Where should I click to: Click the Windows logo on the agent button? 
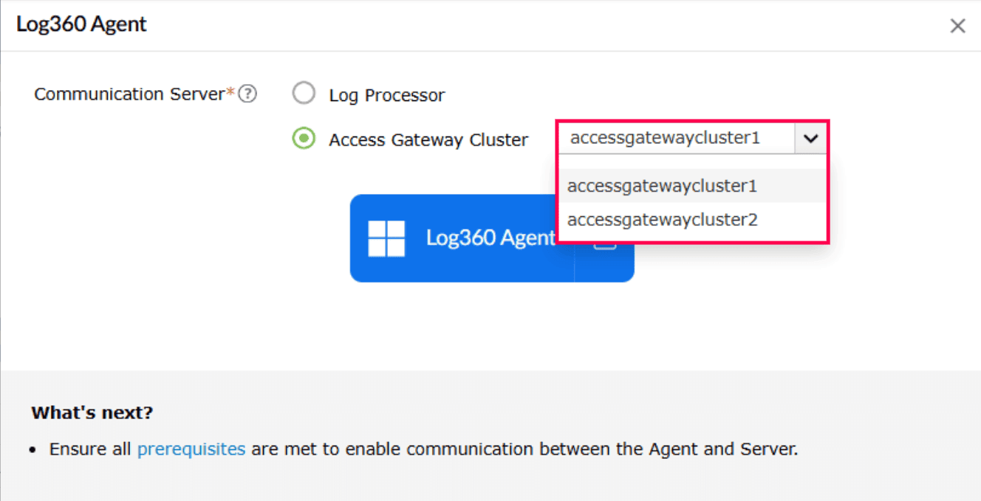pyautogui.click(x=386, y=238)
